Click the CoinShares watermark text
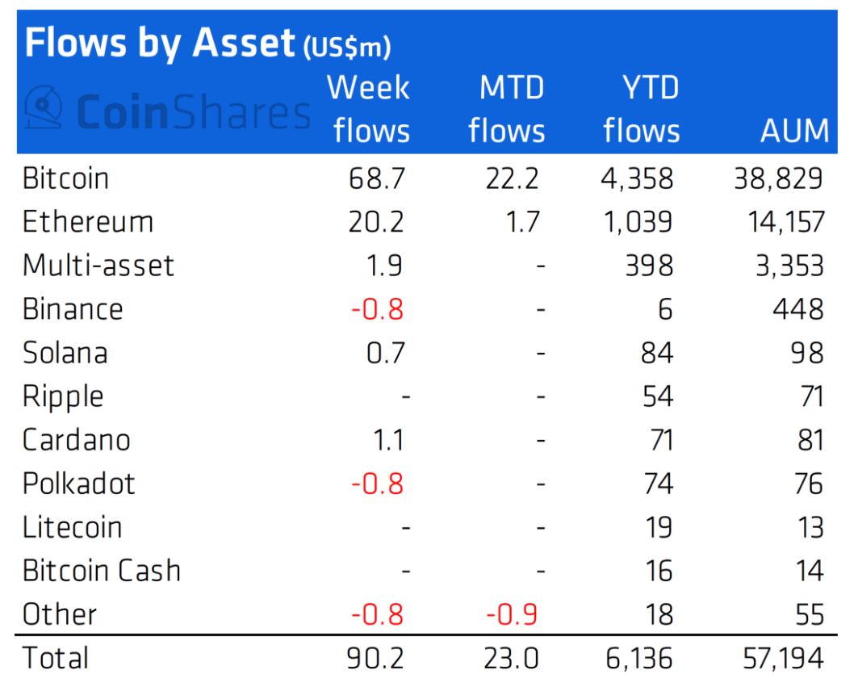 coord(194,112)
